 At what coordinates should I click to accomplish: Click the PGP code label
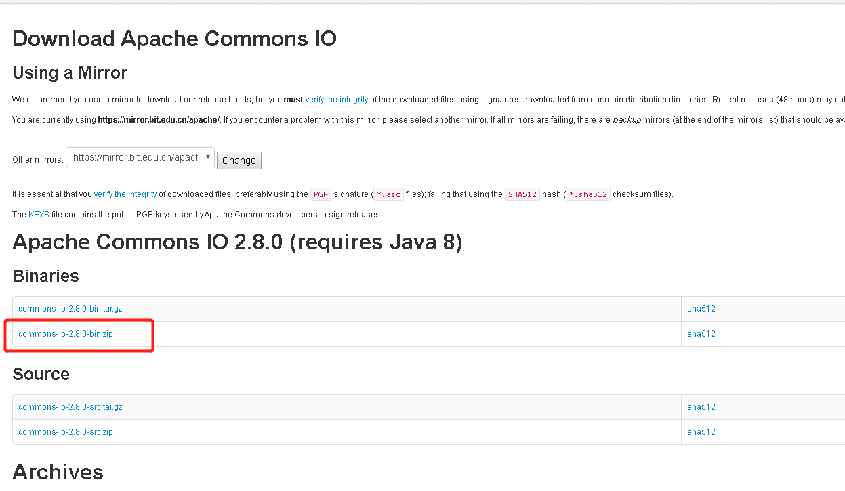point(321,194)
